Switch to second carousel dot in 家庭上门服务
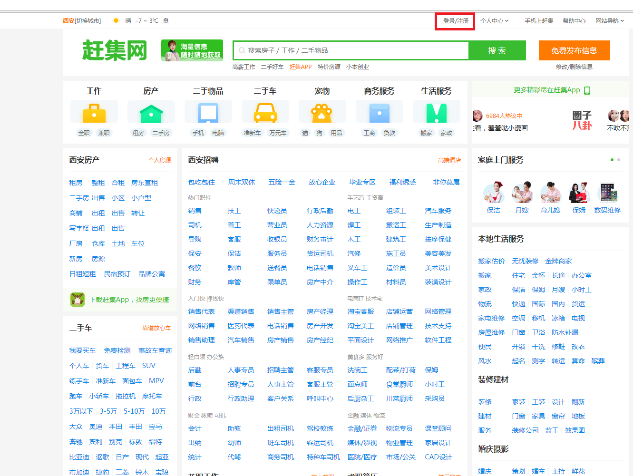 pyautogui.click(x=619, y=160)
